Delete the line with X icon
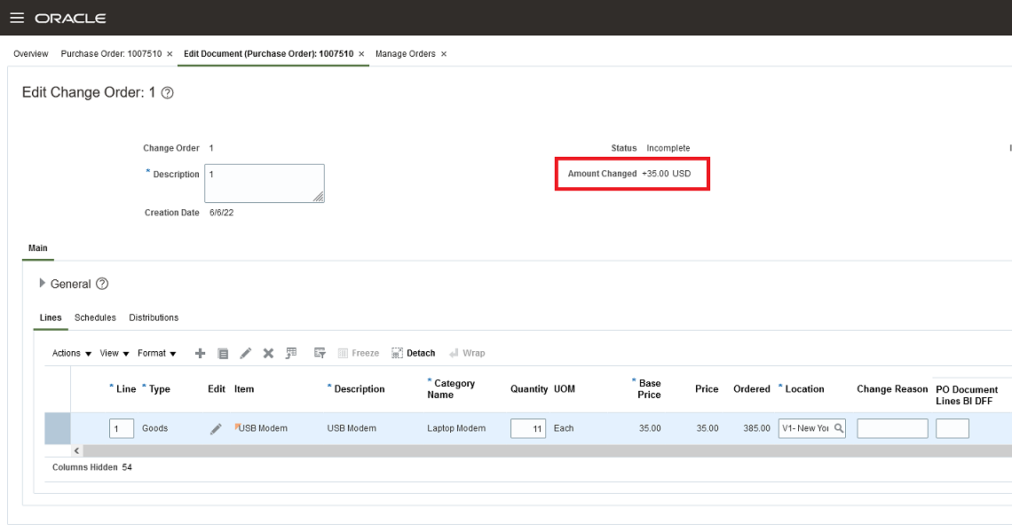 [x=268, y=354]
